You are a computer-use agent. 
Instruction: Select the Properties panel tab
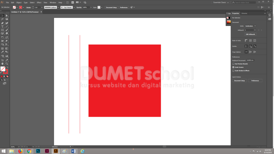(235, 13)
